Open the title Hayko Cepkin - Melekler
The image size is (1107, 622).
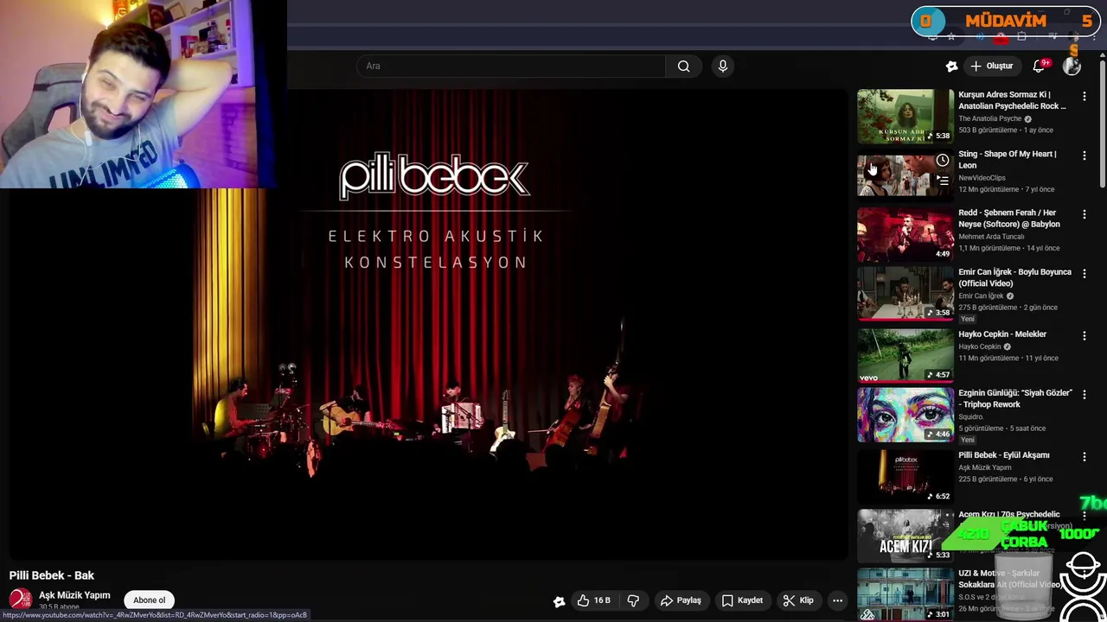pyautogui.click(x=1002, y=334)
